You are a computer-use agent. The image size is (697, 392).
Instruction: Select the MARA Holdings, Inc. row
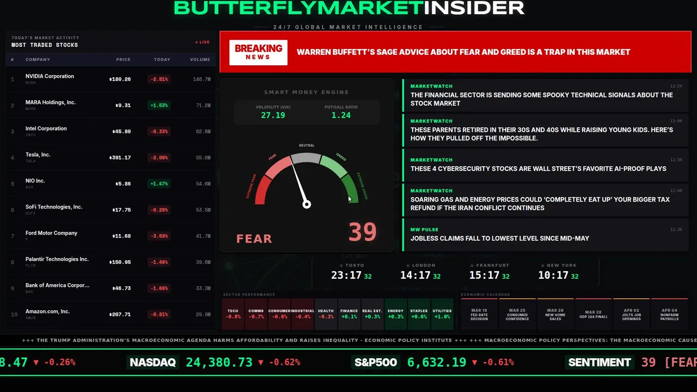111,105
